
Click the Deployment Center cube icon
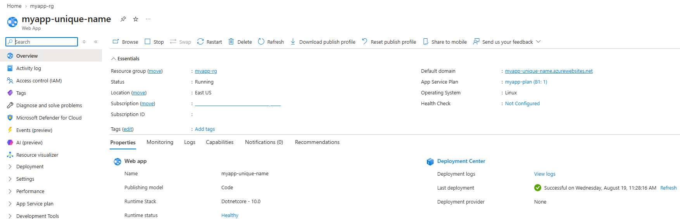[x=430, y=162]
